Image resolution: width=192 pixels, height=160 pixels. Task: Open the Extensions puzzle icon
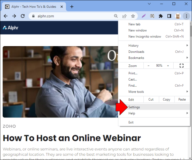[x=161, y=16]
